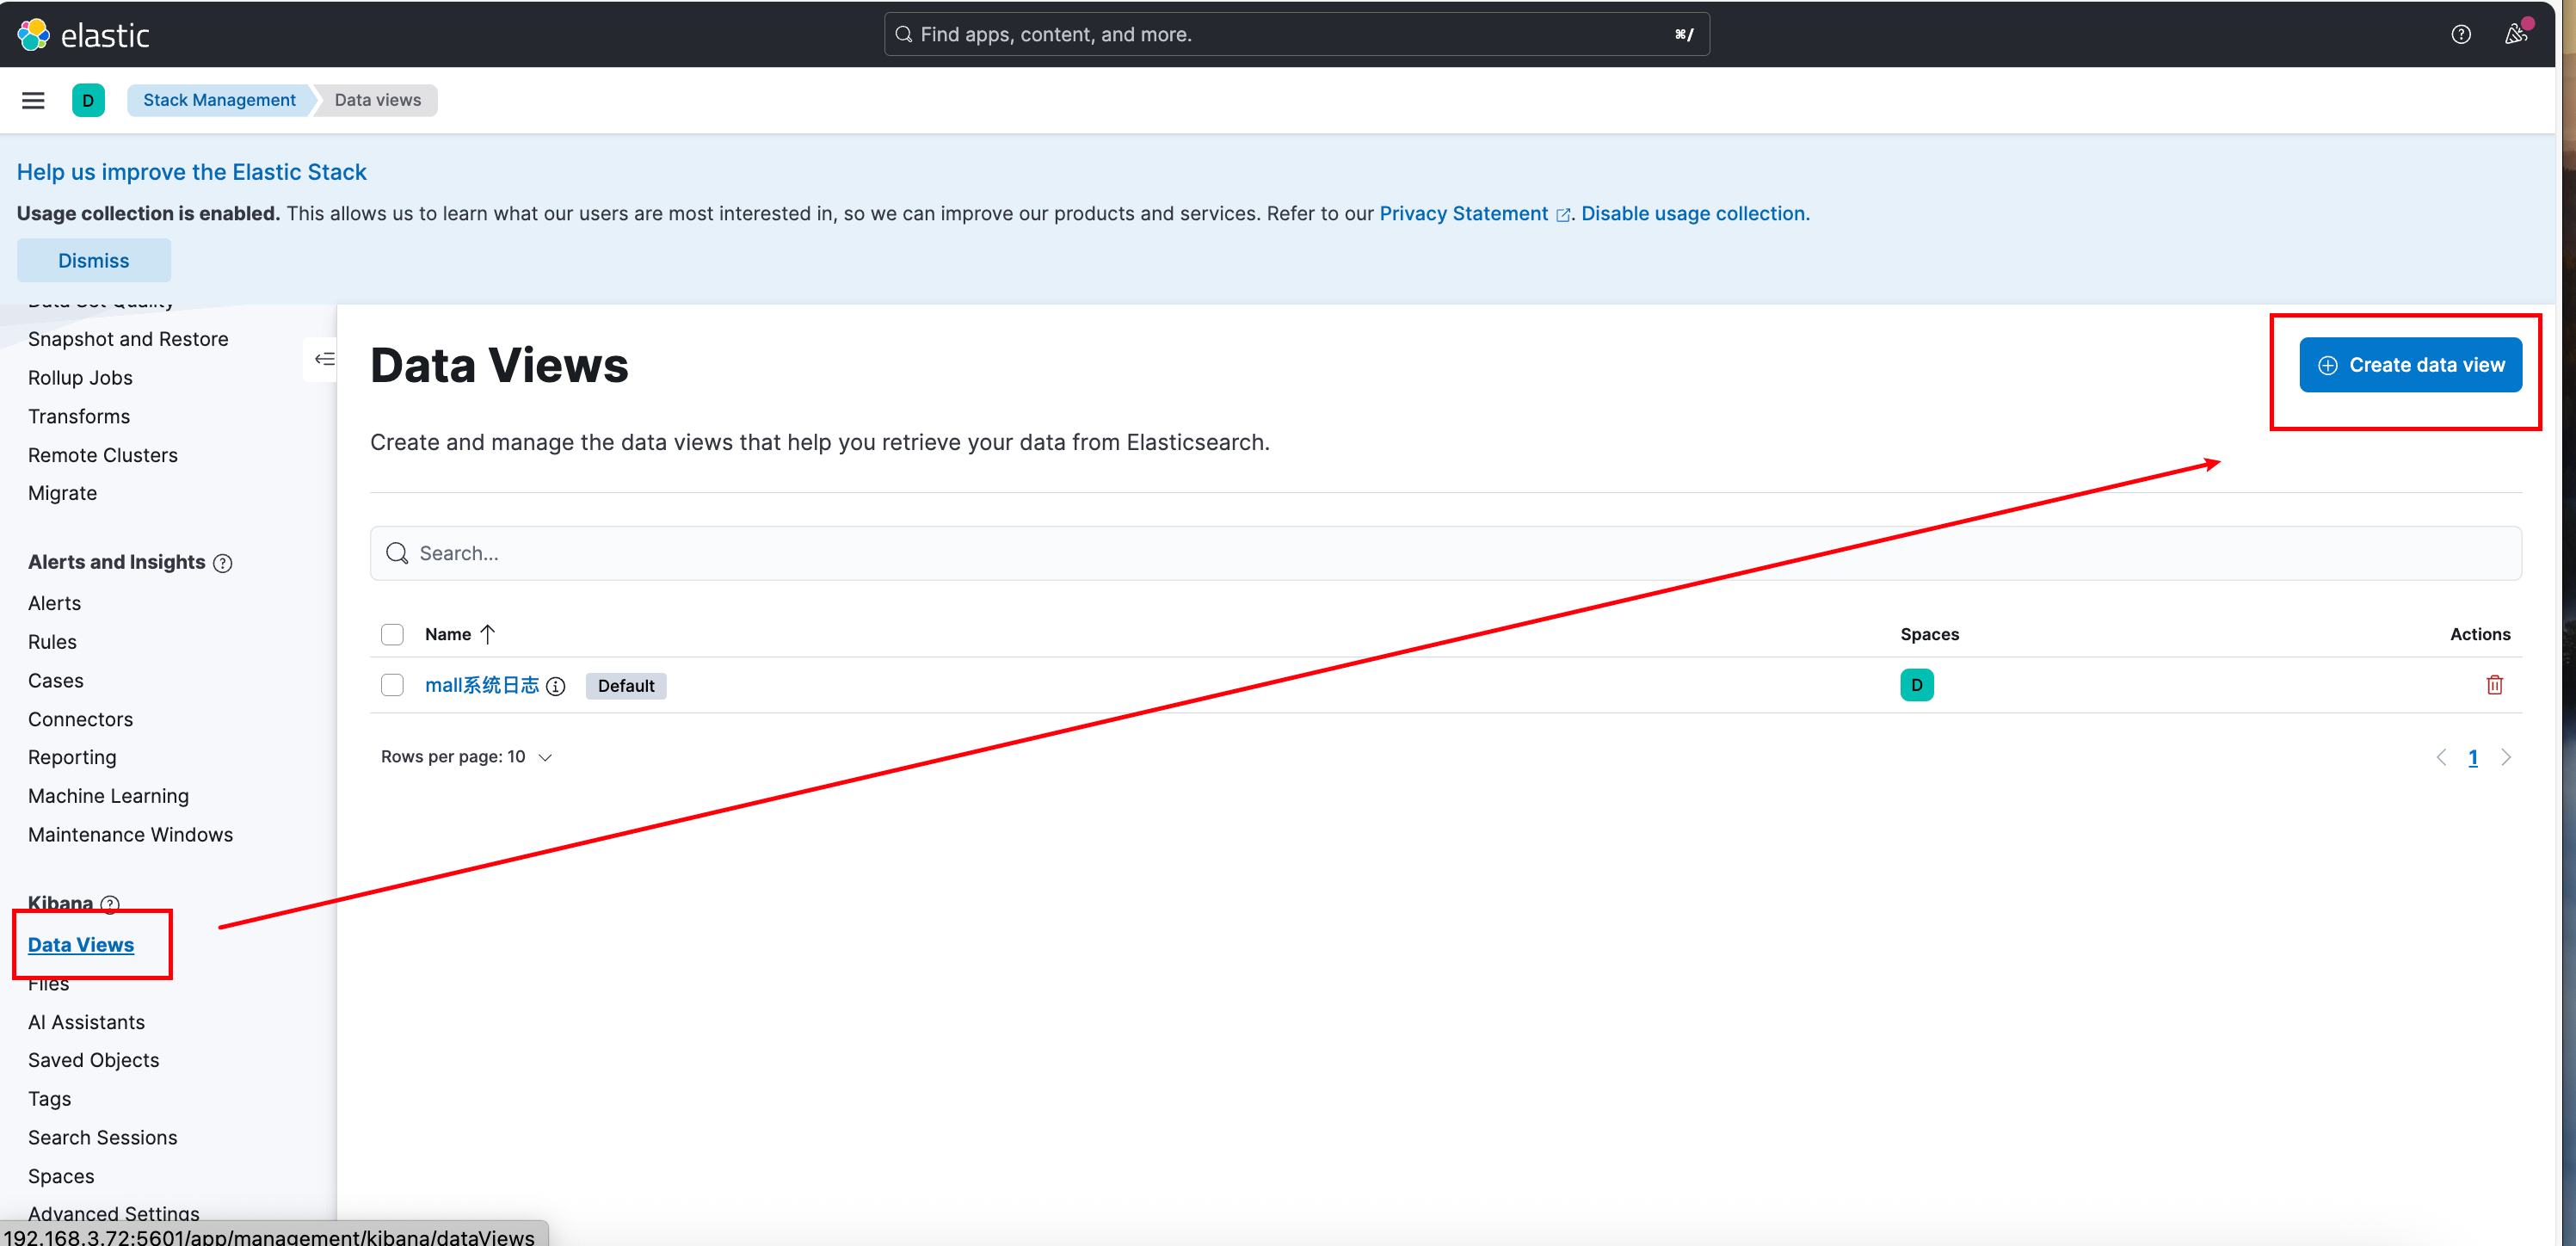This screenshot has width=2576, height=1246.
Task: Focus the global Find apps search bar
Action: click(x=1296, y=34)
